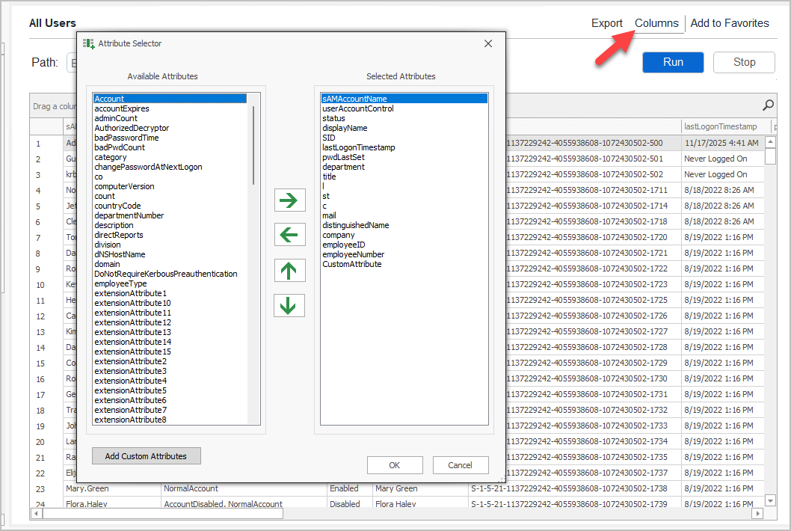Open search using magnifier icon above grid
This screenshot has width=791, height=531.
pos(768,105)
